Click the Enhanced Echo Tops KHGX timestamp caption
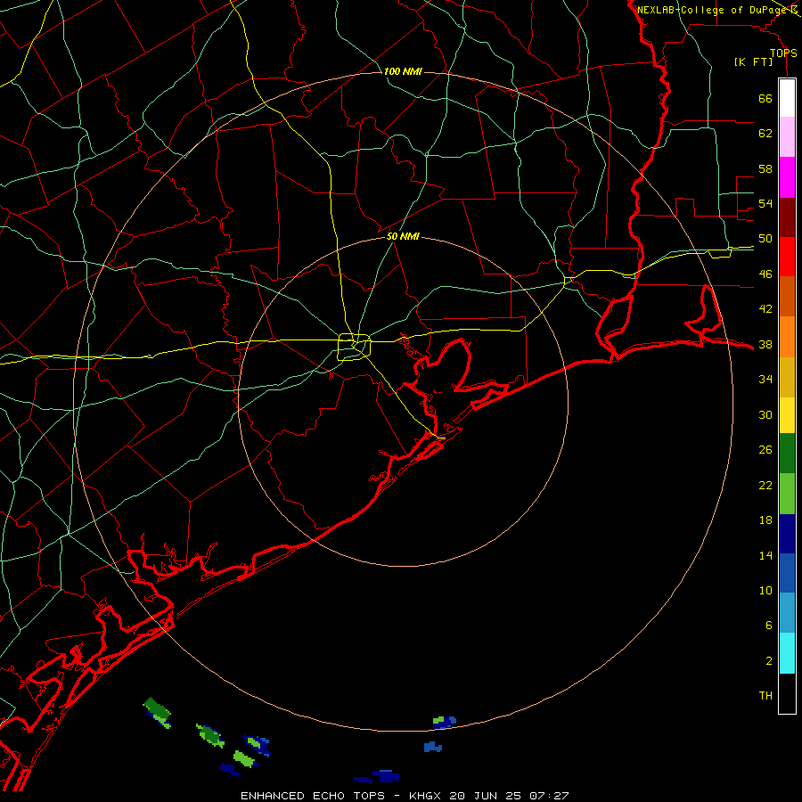This screenshot has width=802, height=802. (405, 796)
